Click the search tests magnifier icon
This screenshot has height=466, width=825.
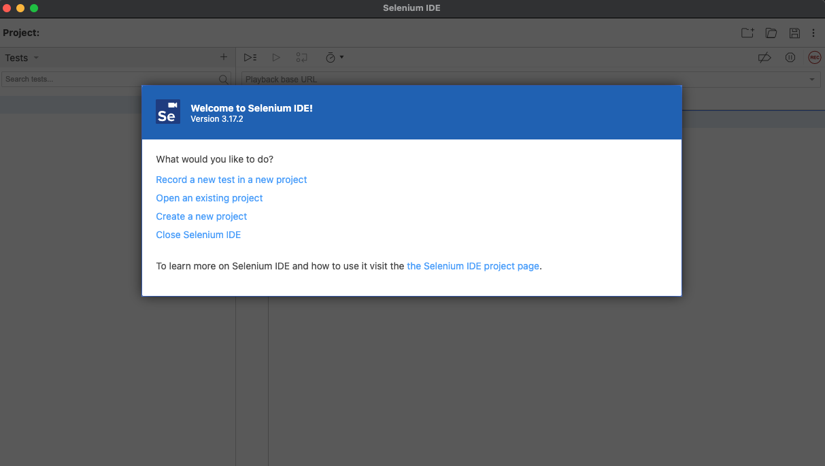point(223,80)
